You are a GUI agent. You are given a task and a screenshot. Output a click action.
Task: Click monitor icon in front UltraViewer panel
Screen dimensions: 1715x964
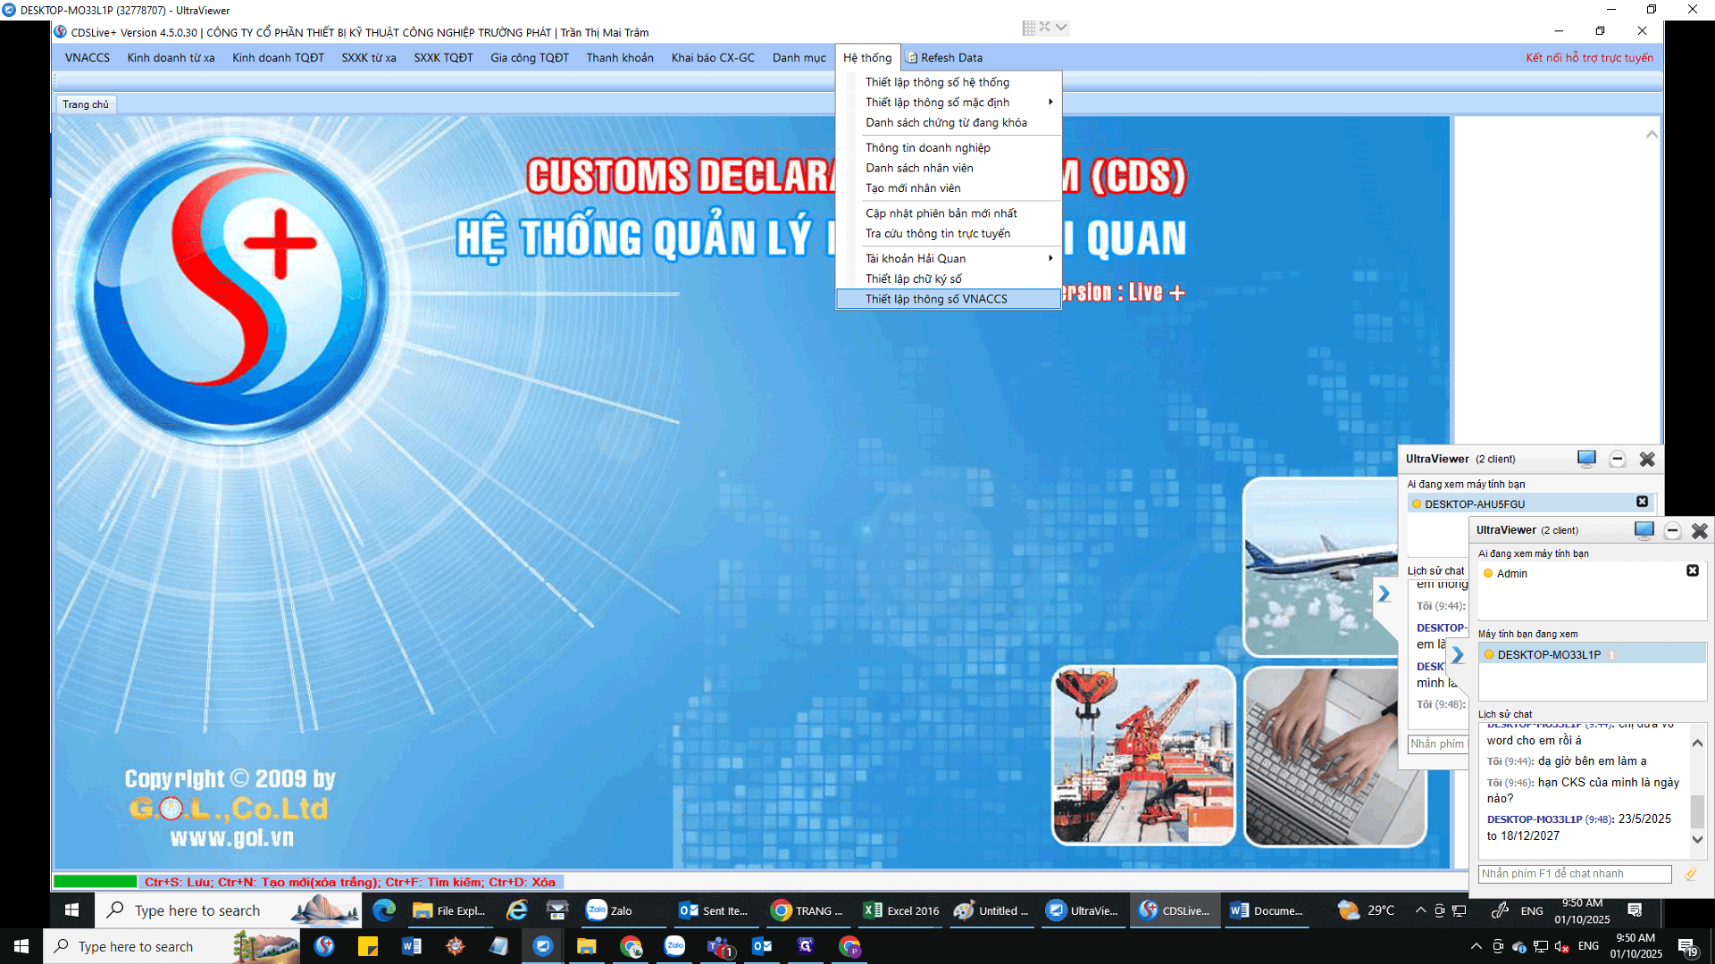pos(1644,530)
